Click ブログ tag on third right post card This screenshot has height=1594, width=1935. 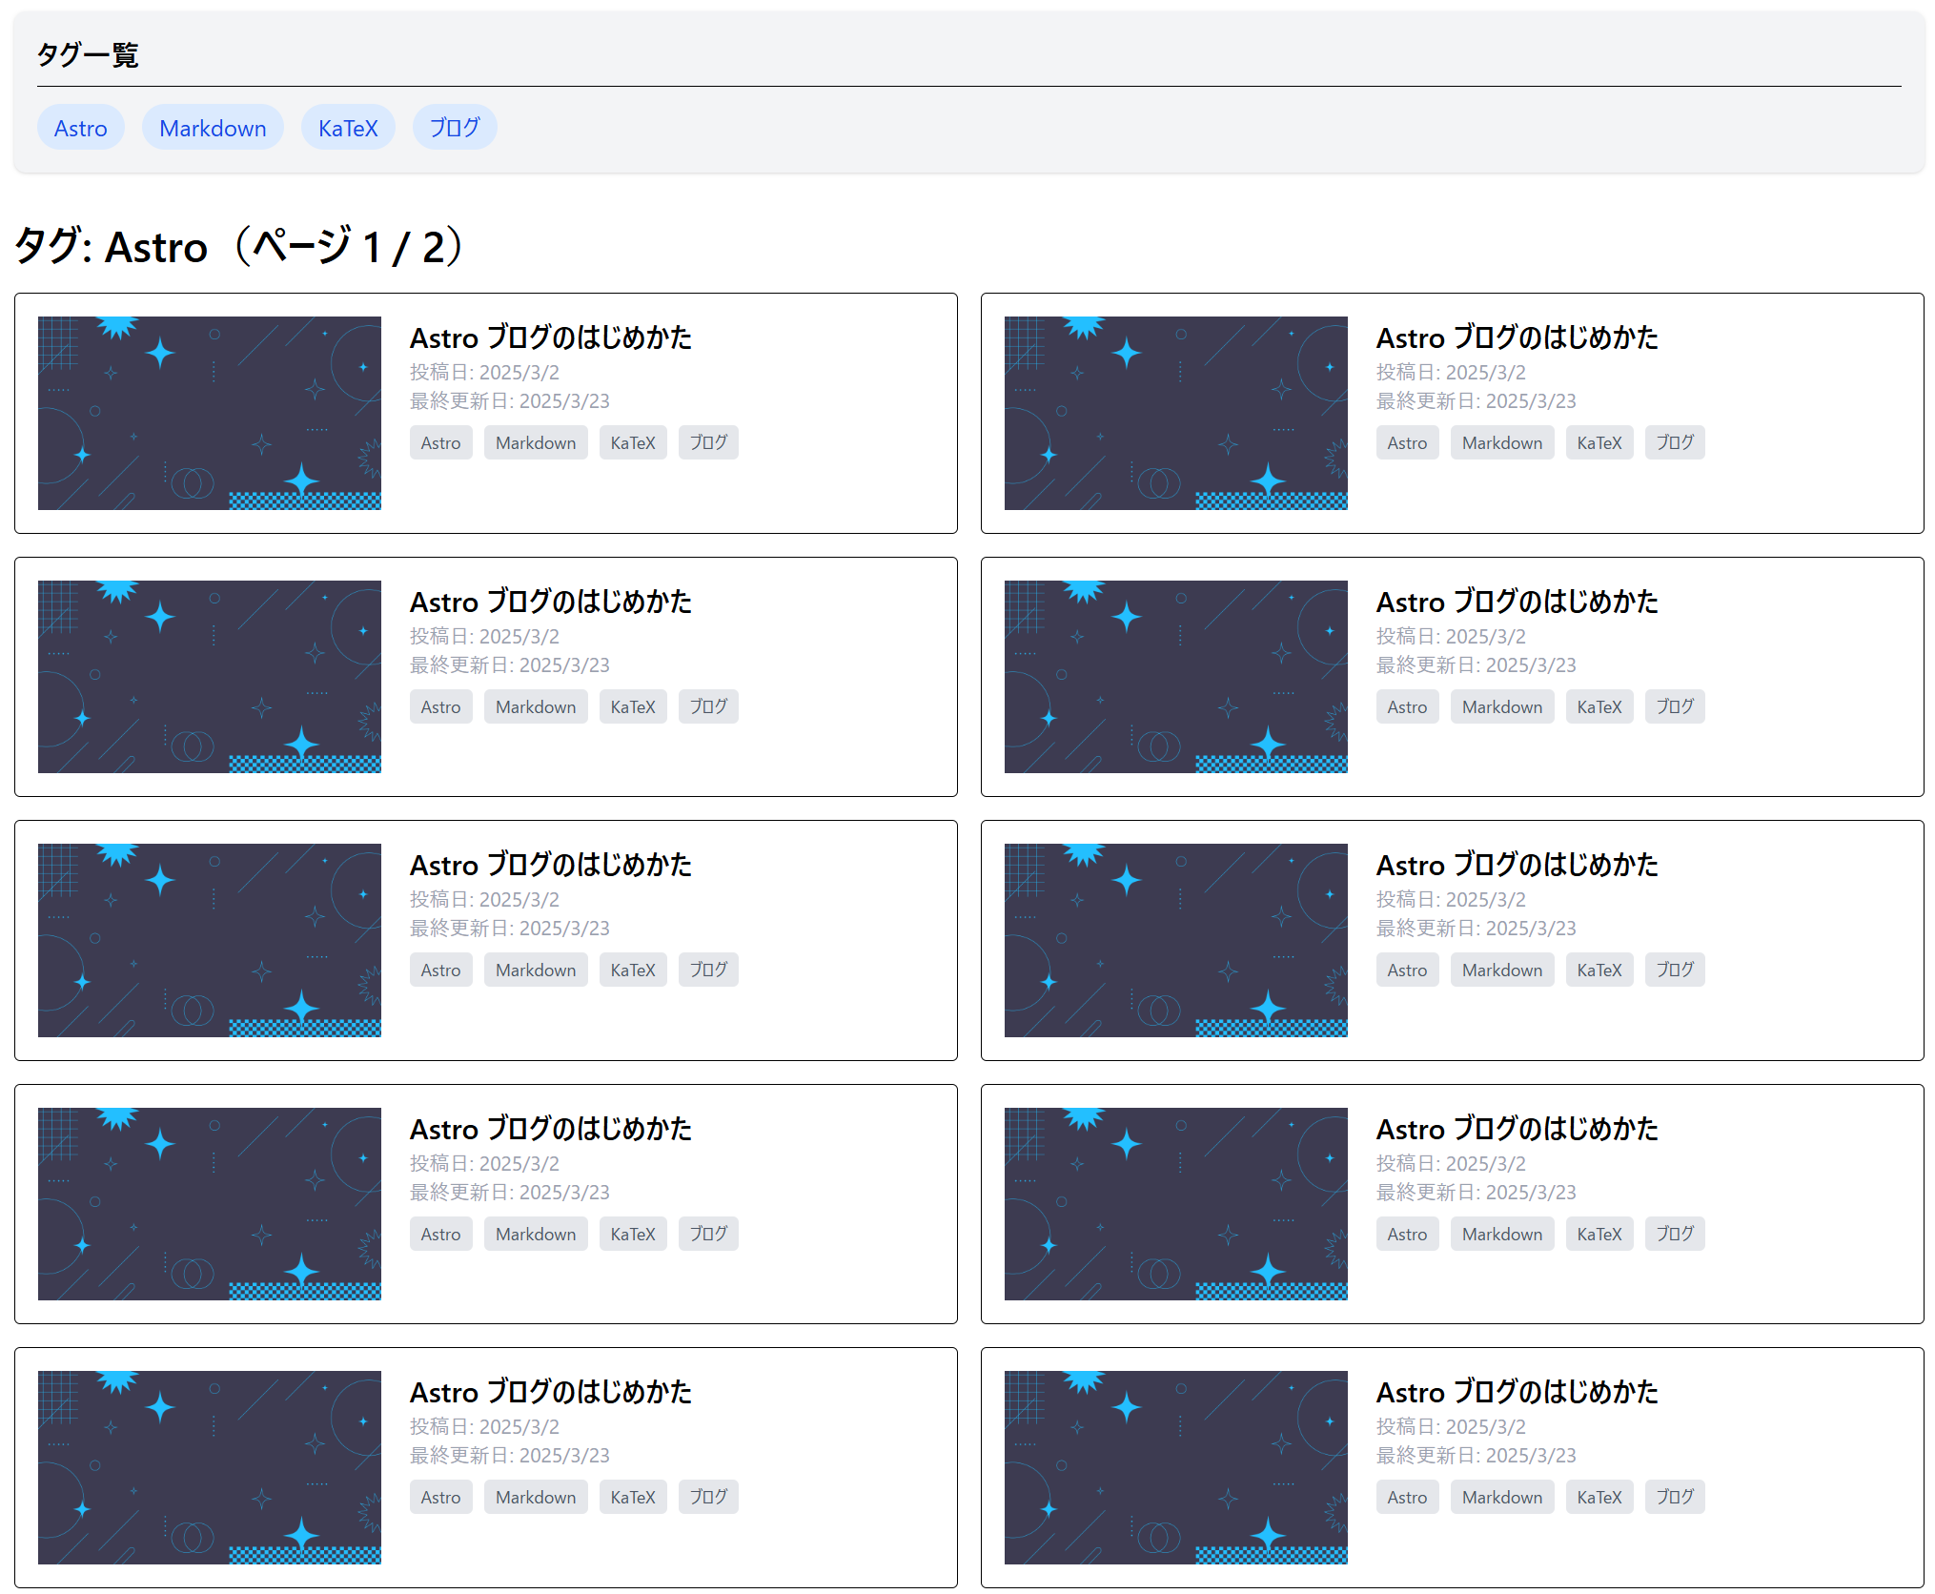[1674, 971]
